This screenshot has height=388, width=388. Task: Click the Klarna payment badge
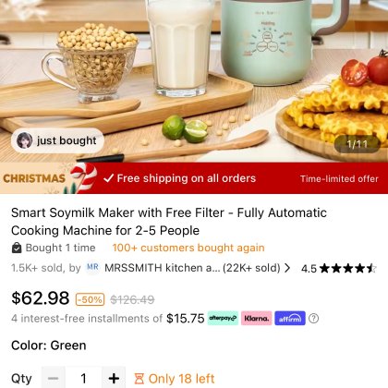(x=256, y=318)
